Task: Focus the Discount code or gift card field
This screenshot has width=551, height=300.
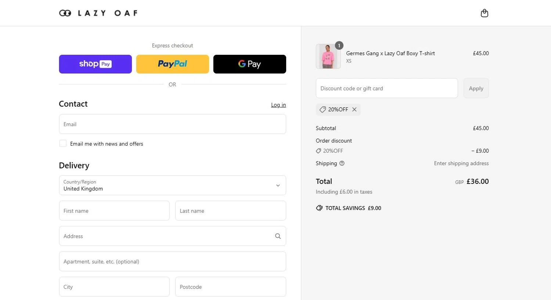Action: (x=387, y=88)
